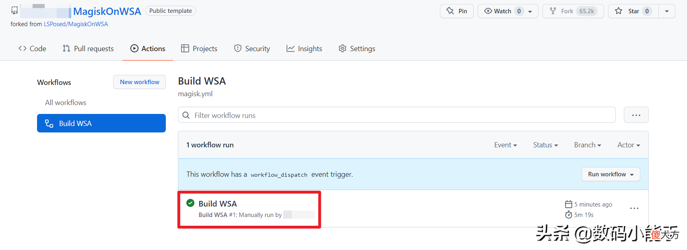Expand the Event filter dropdown
The image size is (687, 250).
[x=505, y=145]
